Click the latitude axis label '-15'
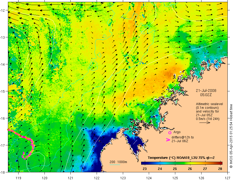233x180 pixels. [3, 91]
